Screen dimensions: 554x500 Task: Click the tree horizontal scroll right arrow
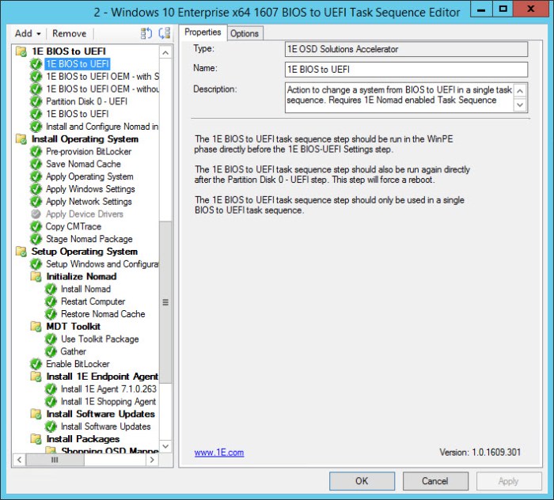pos(152,460)
